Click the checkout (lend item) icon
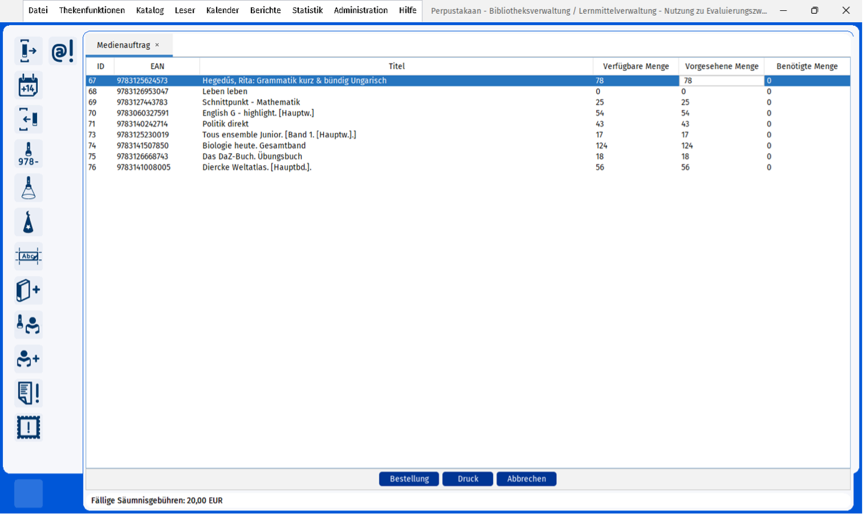Screen dimensions: 865x515 28,51
